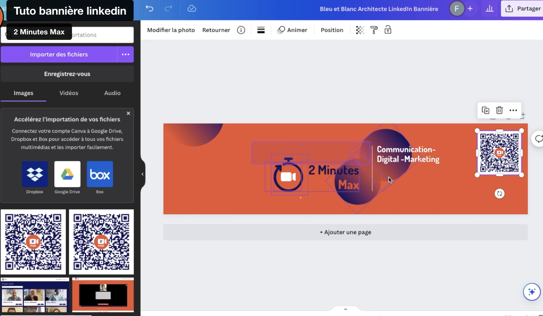Open the transparency checkerboard icon
Image resolution: width=543 pixels, height=316 pixels.
click(360, 30)
